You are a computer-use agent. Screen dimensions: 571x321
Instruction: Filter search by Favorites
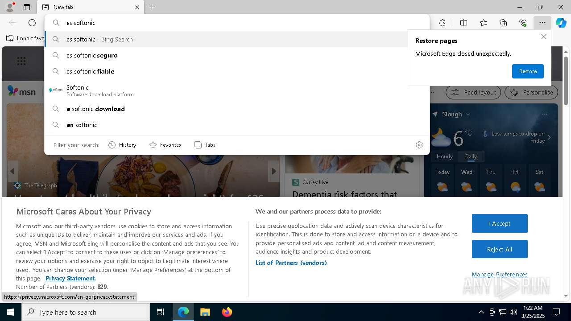click(165, 145)
